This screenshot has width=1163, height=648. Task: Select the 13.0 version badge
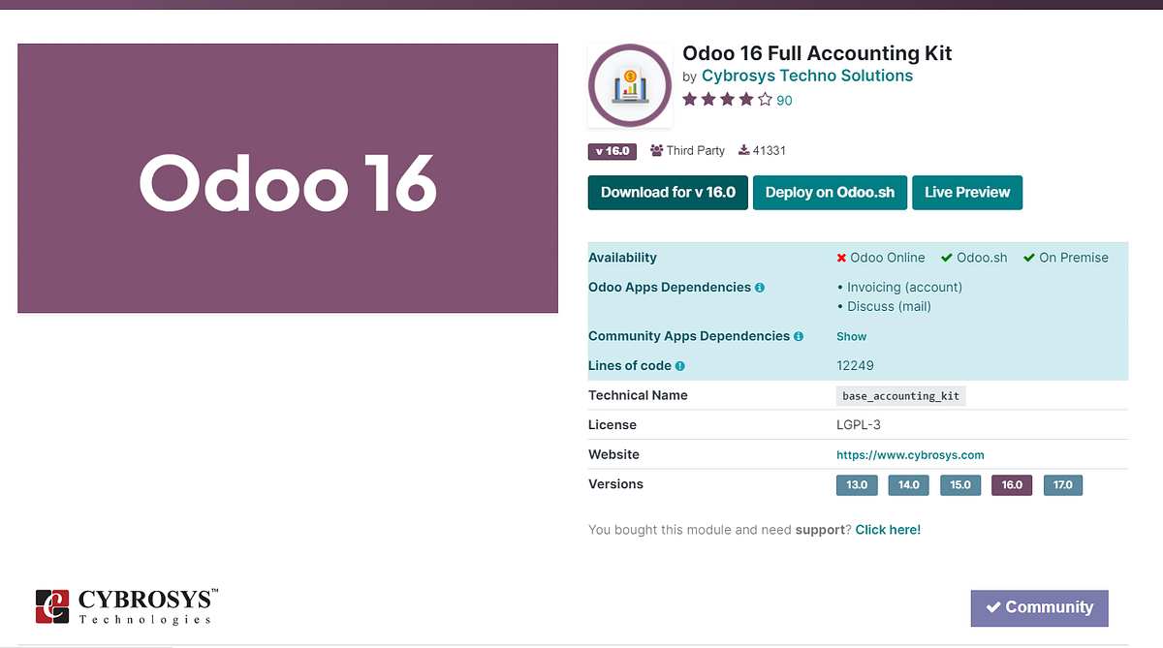(x=857, y=484)
